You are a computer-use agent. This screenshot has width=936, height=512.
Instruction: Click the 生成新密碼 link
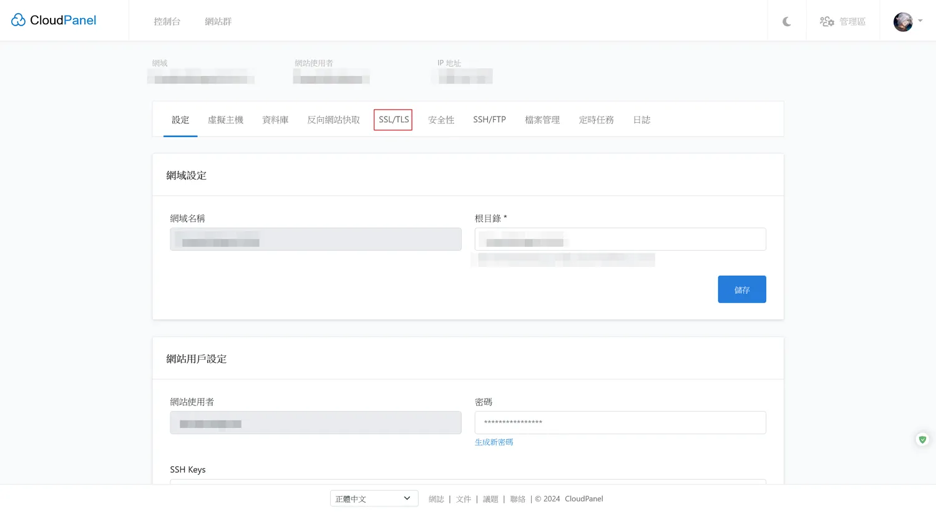494,442
